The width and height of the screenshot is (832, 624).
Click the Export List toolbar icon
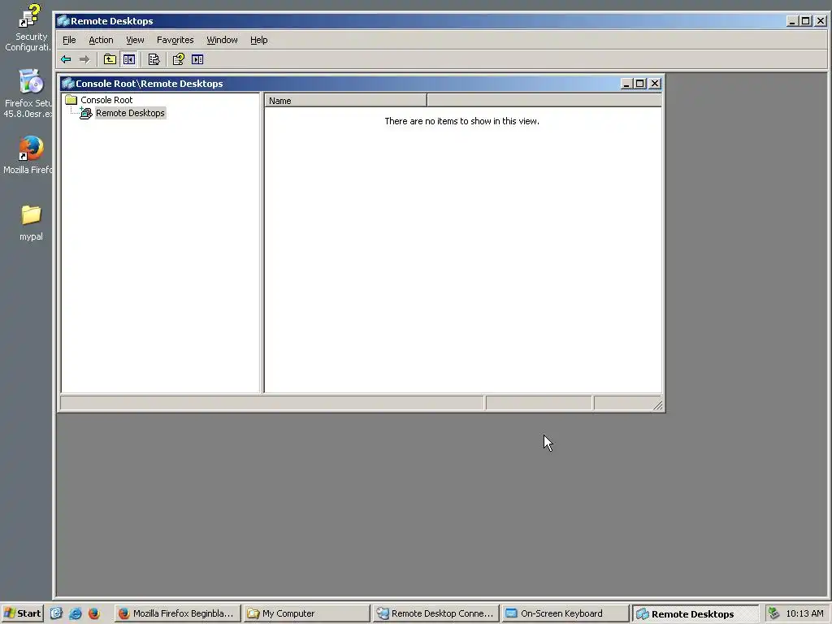coord(154,59)
